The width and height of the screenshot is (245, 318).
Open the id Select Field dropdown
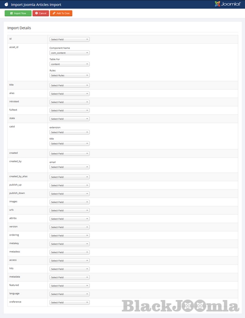point(69,40)
